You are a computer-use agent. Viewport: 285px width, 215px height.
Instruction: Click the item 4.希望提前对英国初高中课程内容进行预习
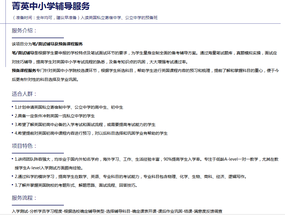coord(91,133)
